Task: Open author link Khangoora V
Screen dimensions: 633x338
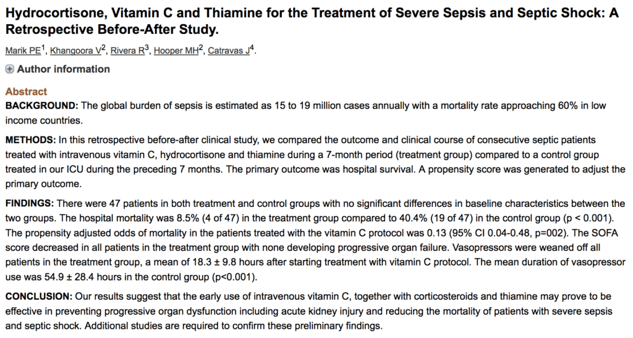Action: [x=75, y=51]
